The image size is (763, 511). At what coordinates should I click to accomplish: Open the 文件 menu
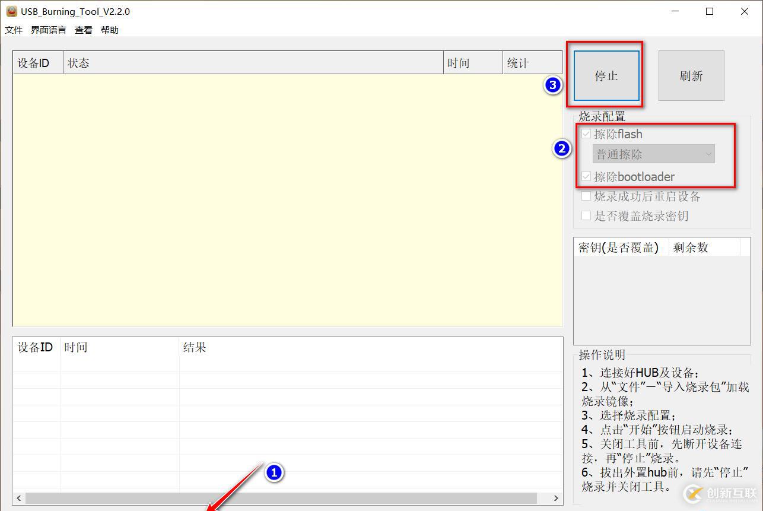pos(14,30)
